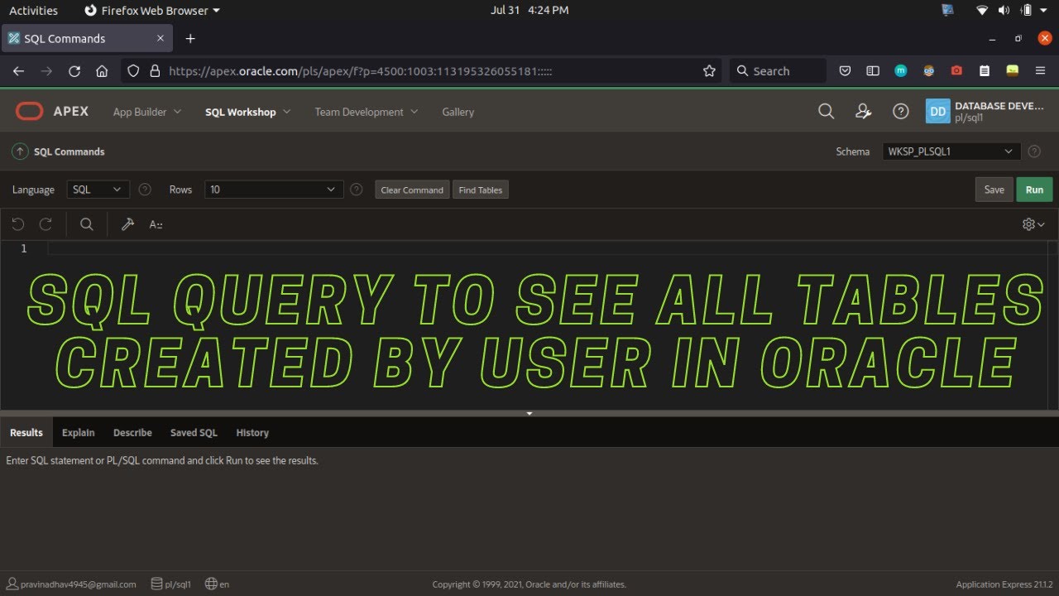Close the SQL Commands browser tab
This screenshot has height=596, width=1059.
(161, 38)
